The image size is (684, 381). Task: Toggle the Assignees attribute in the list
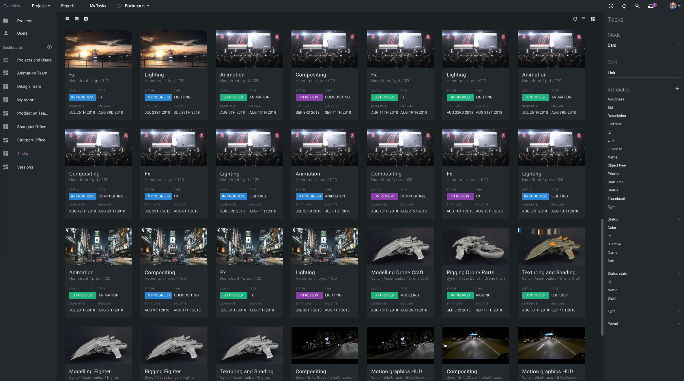[x=616, y=99]
